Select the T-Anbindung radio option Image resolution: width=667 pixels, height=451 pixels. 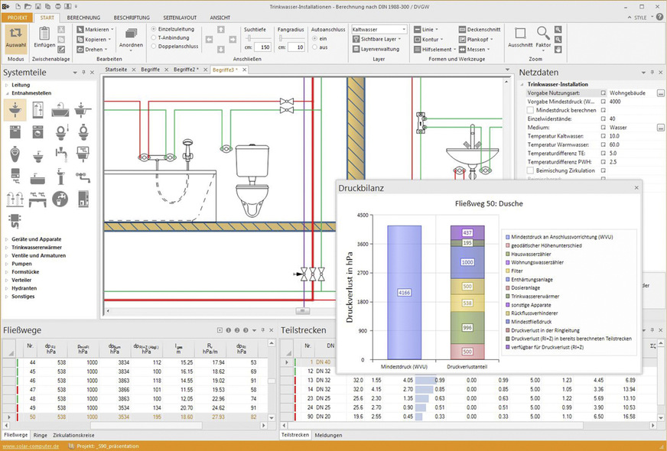(170, 37)
